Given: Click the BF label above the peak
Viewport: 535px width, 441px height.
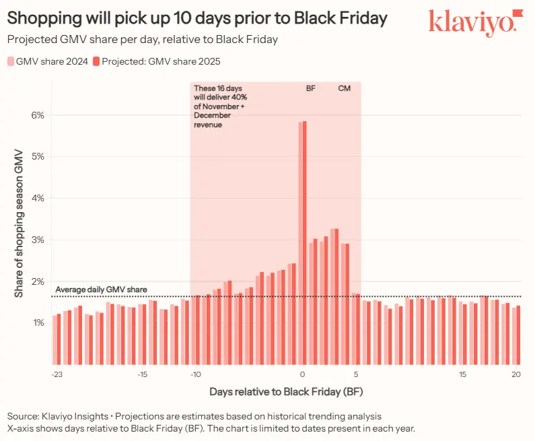Looking at the screenshot, I should (311, 88).
